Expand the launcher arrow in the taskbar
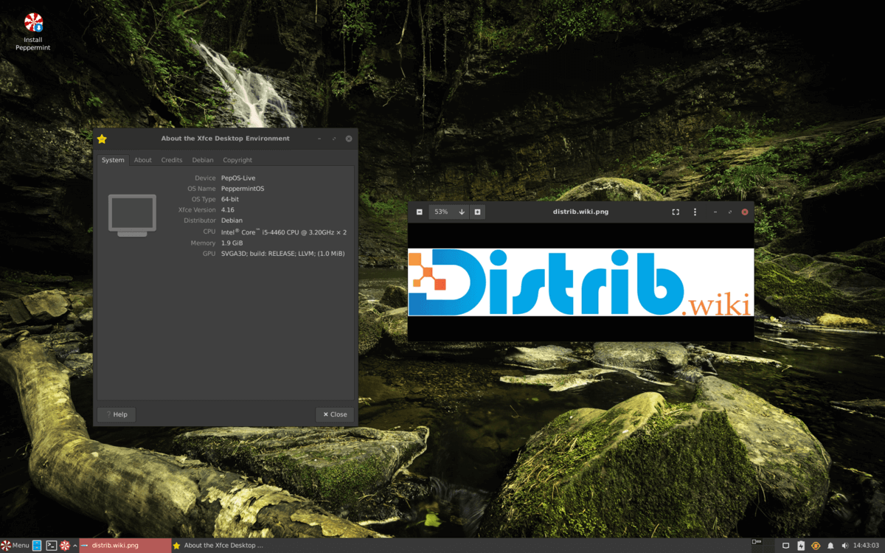This screenshot has height=553, width=885. click(75, 546)
